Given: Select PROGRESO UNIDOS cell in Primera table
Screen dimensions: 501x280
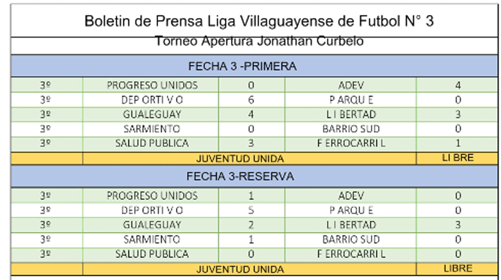Looking at the screenshot, I should (x=152, y=86).
